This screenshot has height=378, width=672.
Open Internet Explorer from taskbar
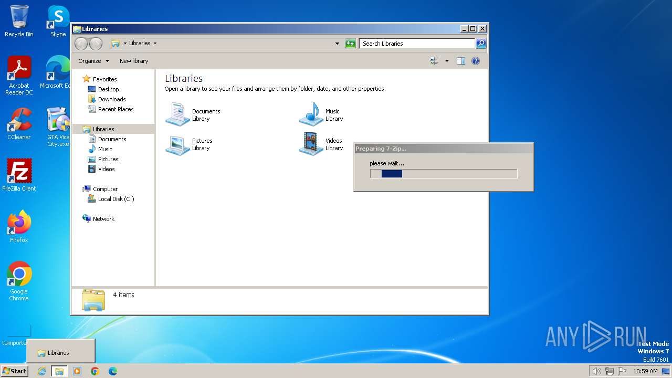[41, 371]
